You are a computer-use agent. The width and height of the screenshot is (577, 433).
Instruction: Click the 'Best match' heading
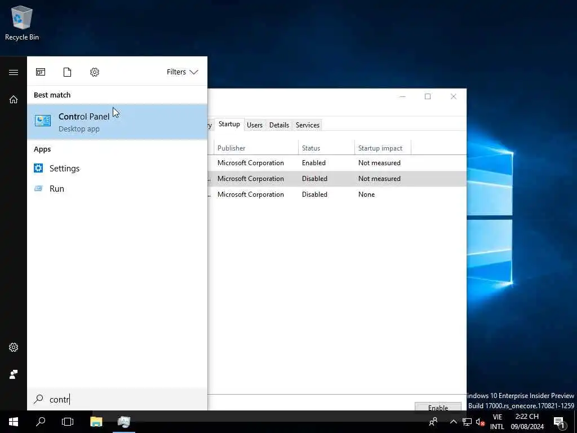coord(52,95)
